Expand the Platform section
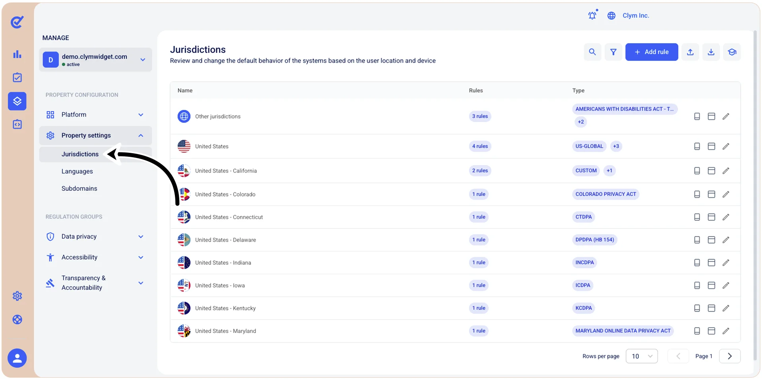This screenshot has width=762, height=379. [x=95, y=115]
